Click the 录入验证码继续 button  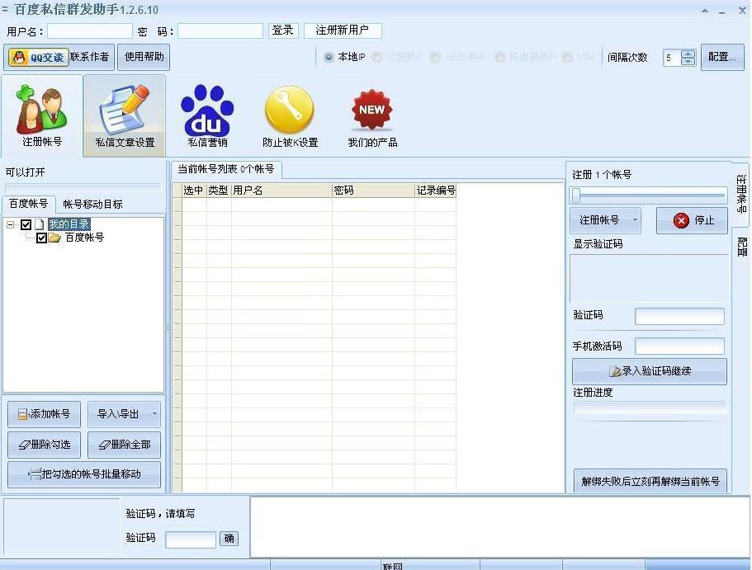(x=650, y=371)
